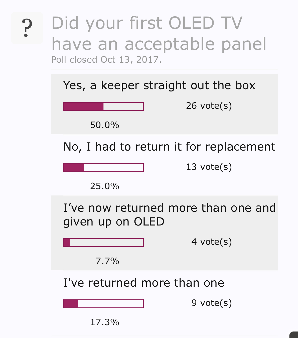The width and height of the screenshot is (298, 338).
Task: Click the '13 vote(s)' count
Action: [209, 167]
